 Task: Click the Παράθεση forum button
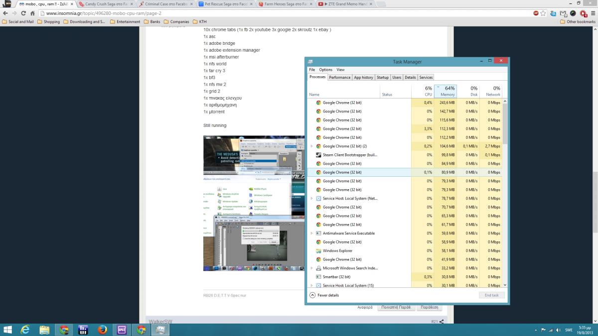[x=429, y=307]
